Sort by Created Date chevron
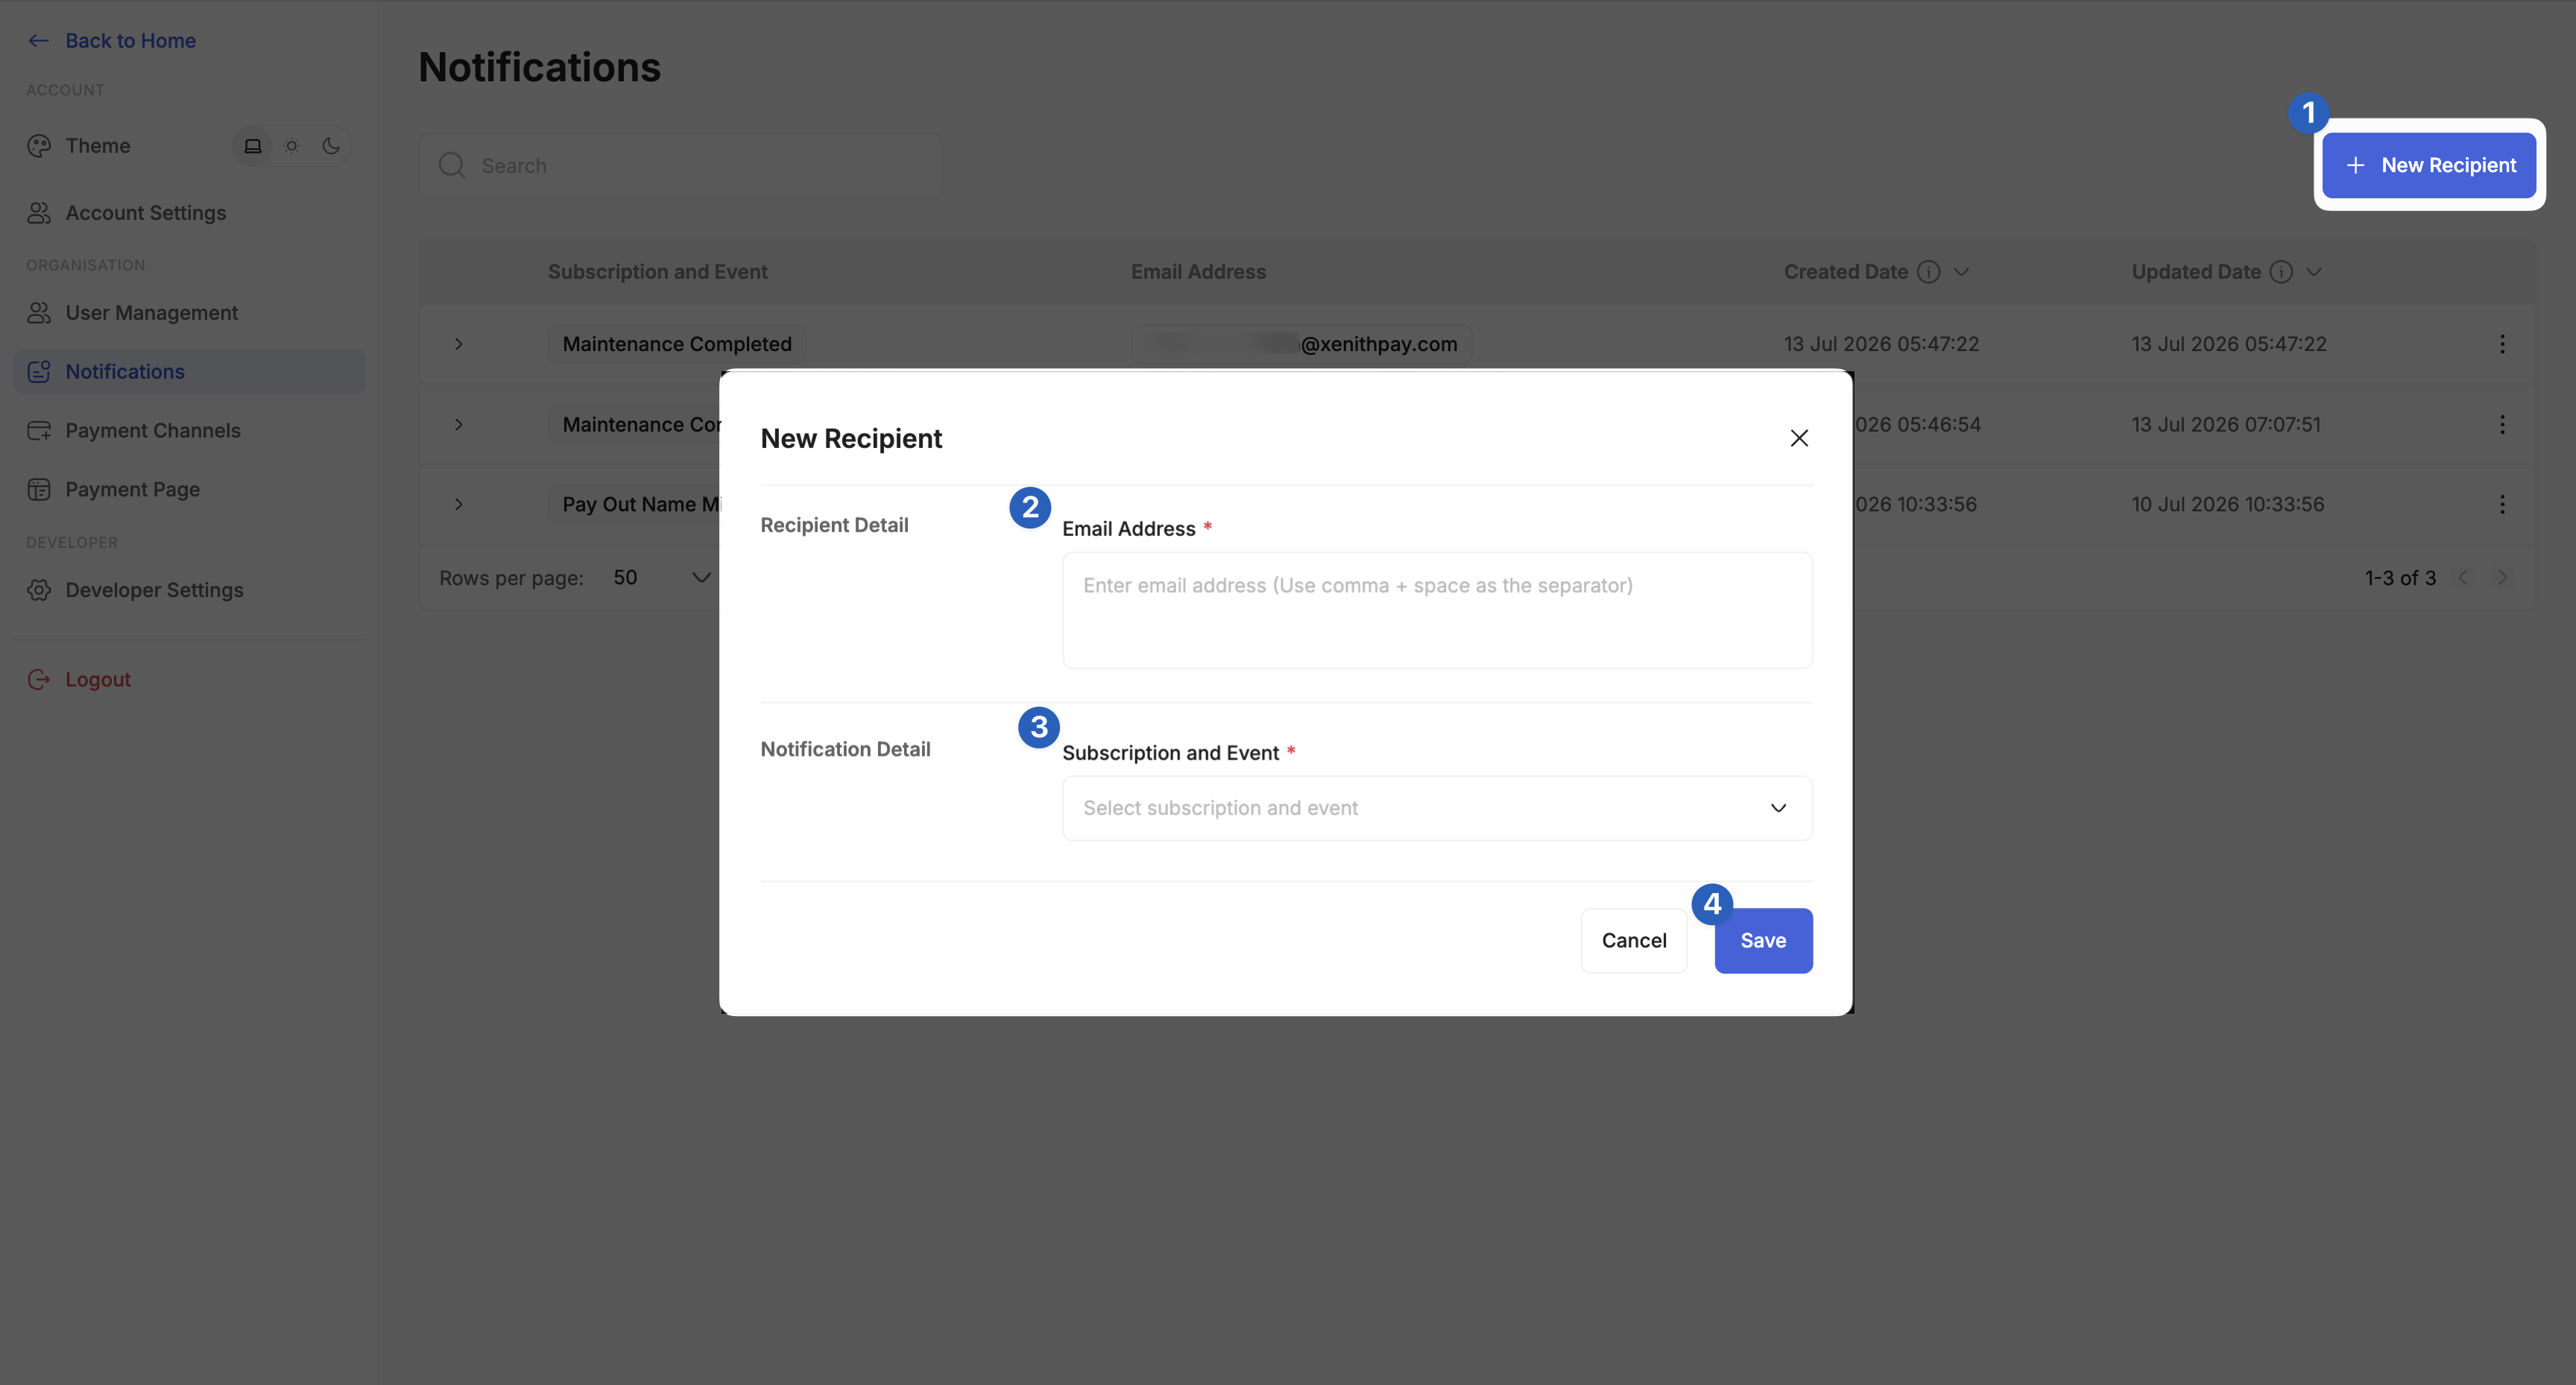The width and height of the screenshot is (2576, 1385). [x=1962, y=272]
